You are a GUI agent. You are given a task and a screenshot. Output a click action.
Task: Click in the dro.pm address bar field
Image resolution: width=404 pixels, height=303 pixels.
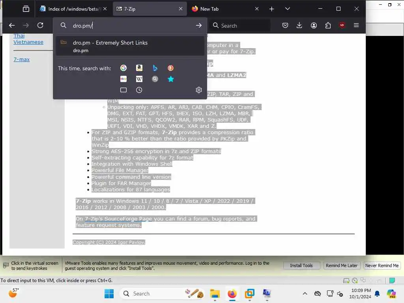[130, 26]
